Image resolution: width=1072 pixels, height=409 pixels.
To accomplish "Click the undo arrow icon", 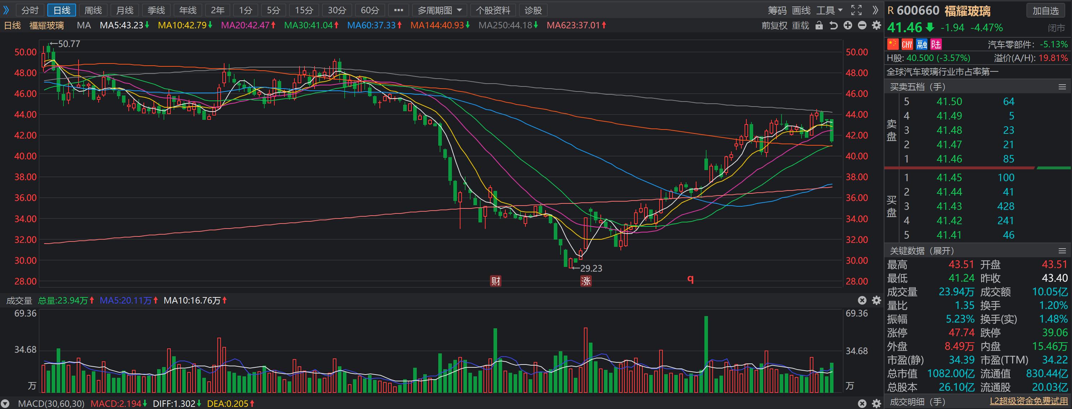I will point(833,25).
